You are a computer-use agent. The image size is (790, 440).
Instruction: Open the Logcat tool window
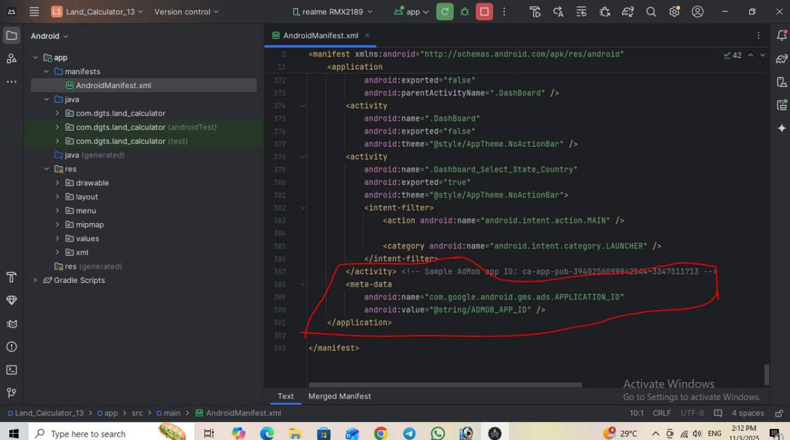point(11,324)
